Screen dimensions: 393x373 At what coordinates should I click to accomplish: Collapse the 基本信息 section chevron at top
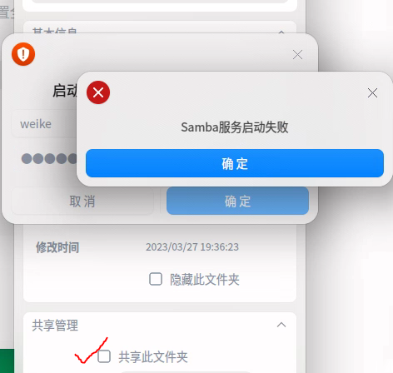coord(281,32)
